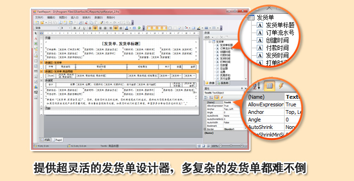Select the picture object tool in toolbox
This screenshot has width=354, height=181.
click(x=36, y=43)
